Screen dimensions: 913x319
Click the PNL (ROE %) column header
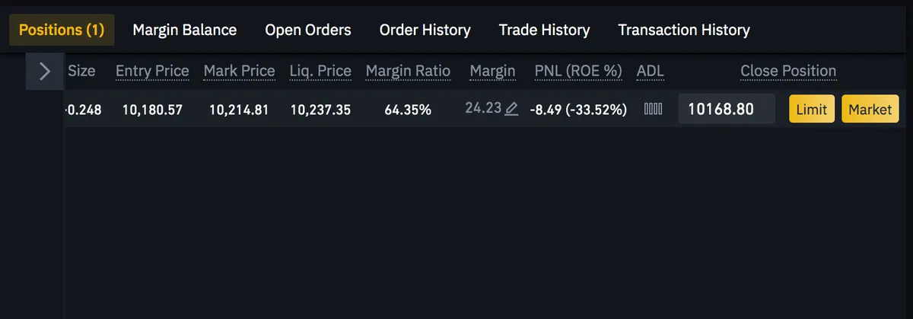coord(578,71)
